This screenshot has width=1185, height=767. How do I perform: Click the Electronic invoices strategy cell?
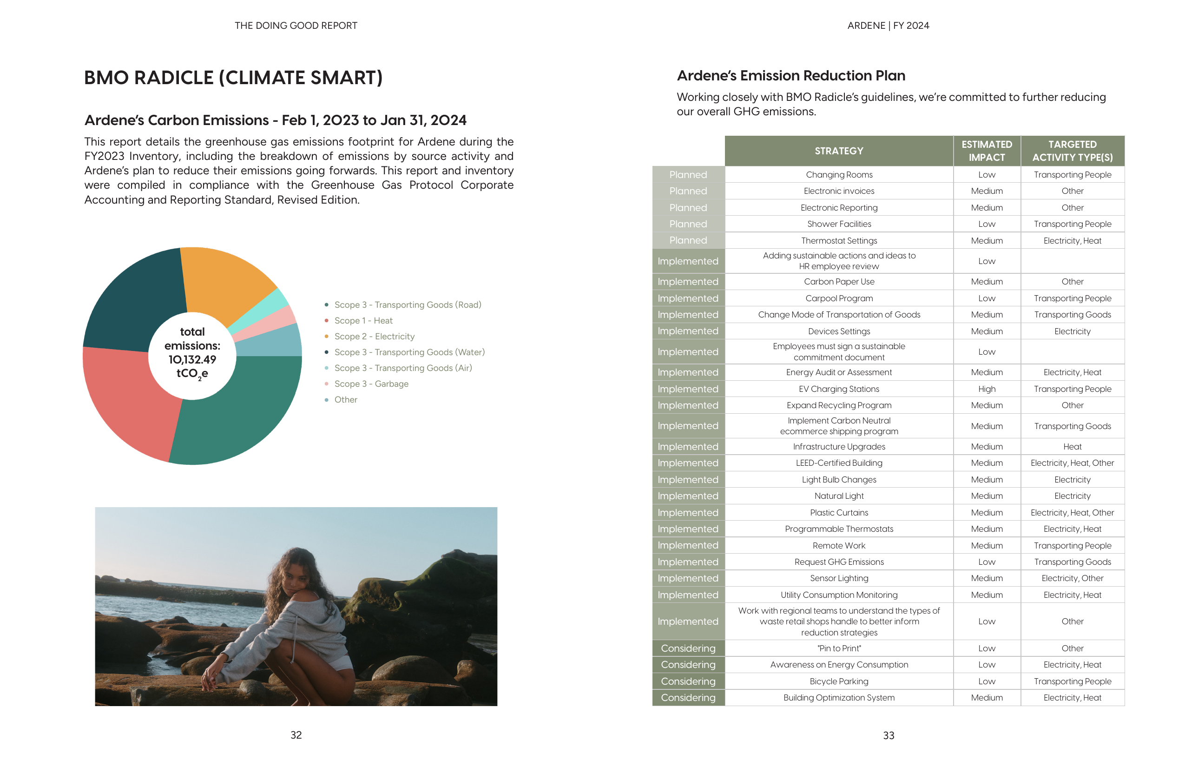(839, 191)
